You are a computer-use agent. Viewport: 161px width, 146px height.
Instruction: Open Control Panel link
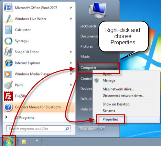[86, 79]
